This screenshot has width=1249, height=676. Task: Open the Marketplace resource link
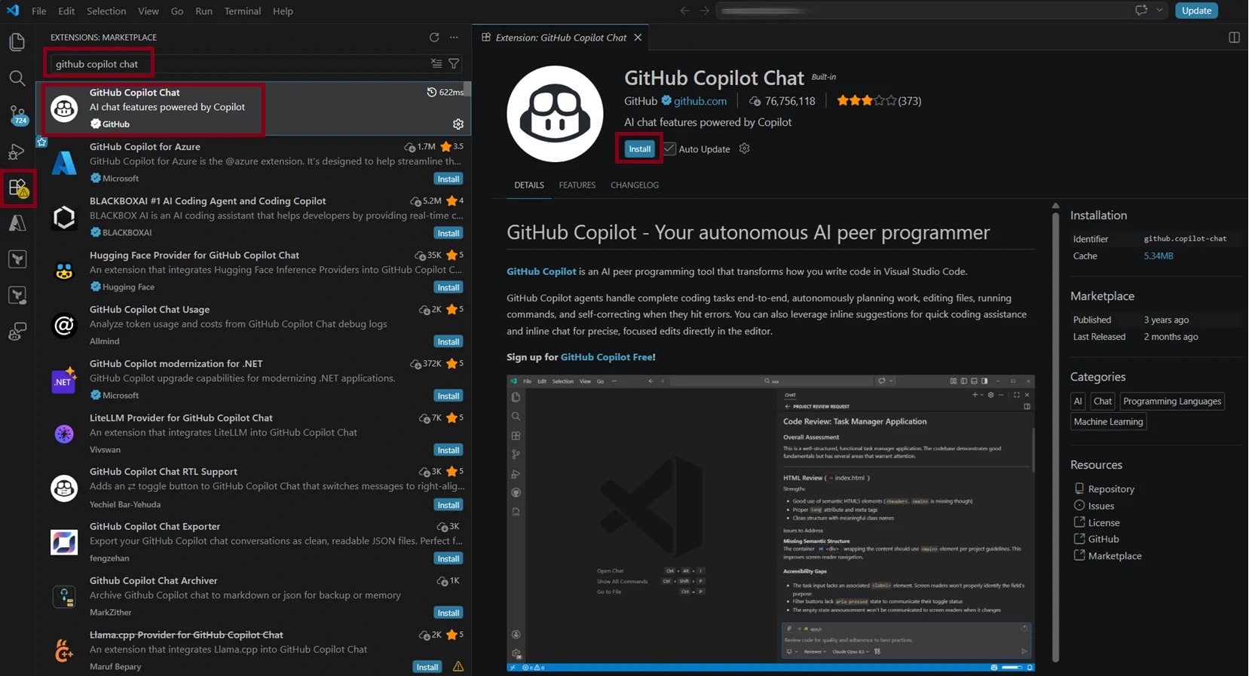1115,556
